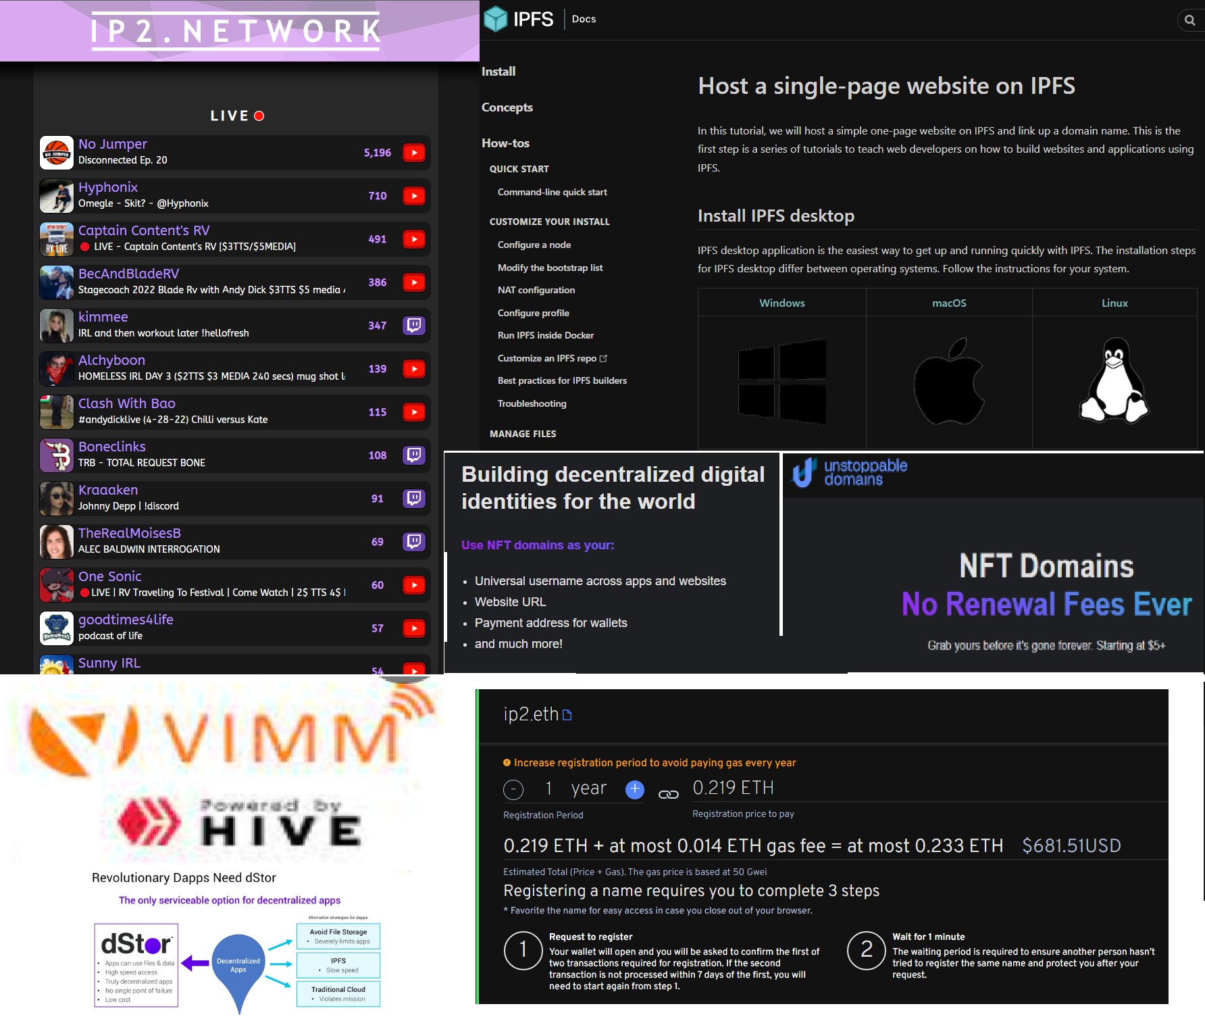Click the Windows logo icon
Screen dimensions: 1205x1023
782,381
